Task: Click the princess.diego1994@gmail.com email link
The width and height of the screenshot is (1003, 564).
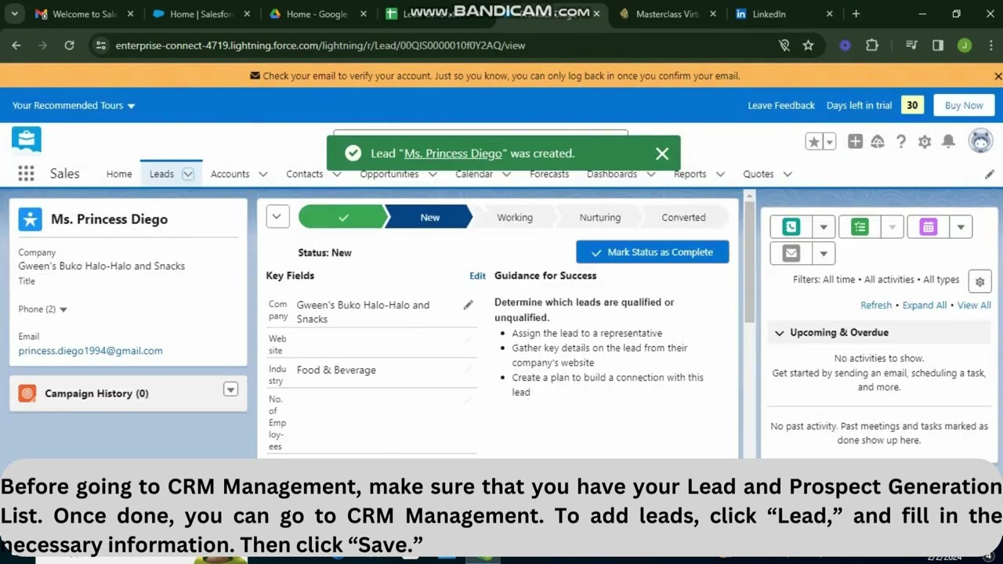Action: point(91,351)
